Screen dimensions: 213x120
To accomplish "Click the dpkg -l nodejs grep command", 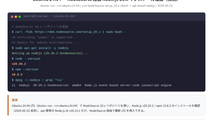I will pos(37,80).
